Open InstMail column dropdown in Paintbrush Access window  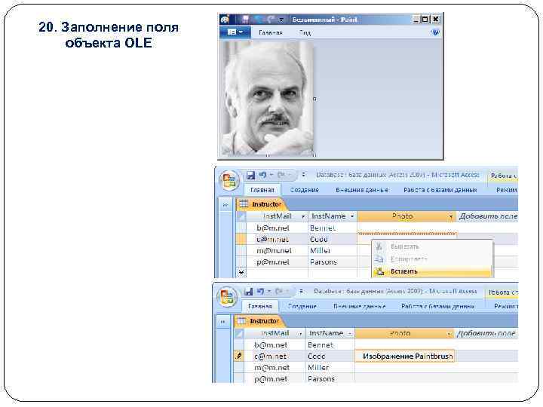(300, 334)
